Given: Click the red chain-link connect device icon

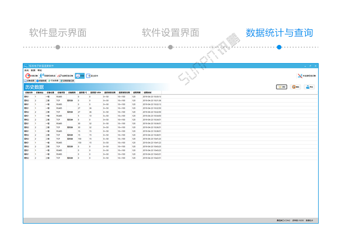Looking at the screenshot, I should tap(59, 76).
